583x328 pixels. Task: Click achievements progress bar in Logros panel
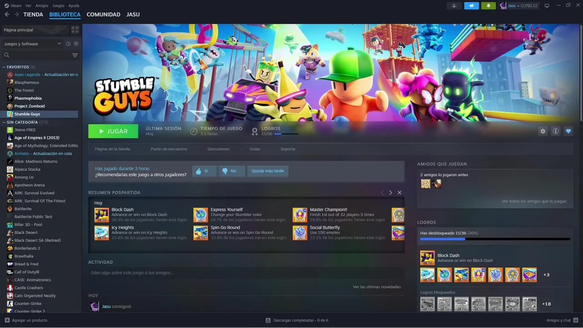495,239
